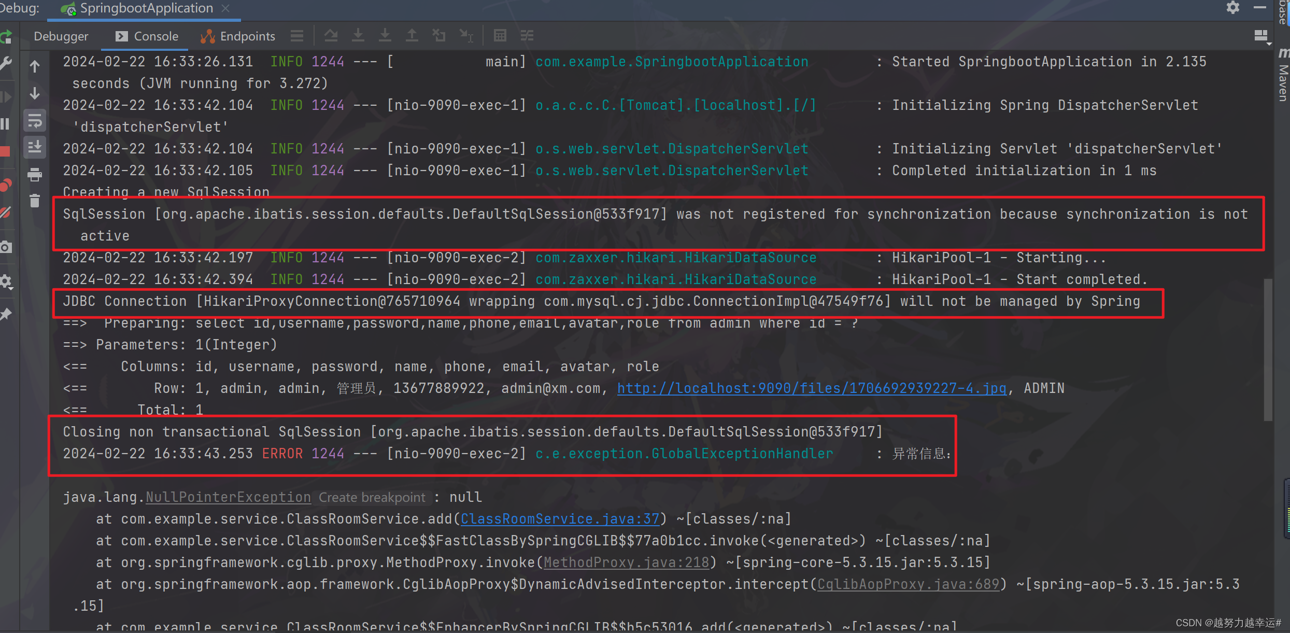Click the Drop Frame icon
Image resolution: width=1290 pixels, height=633 pixels.
coord(439,36)
